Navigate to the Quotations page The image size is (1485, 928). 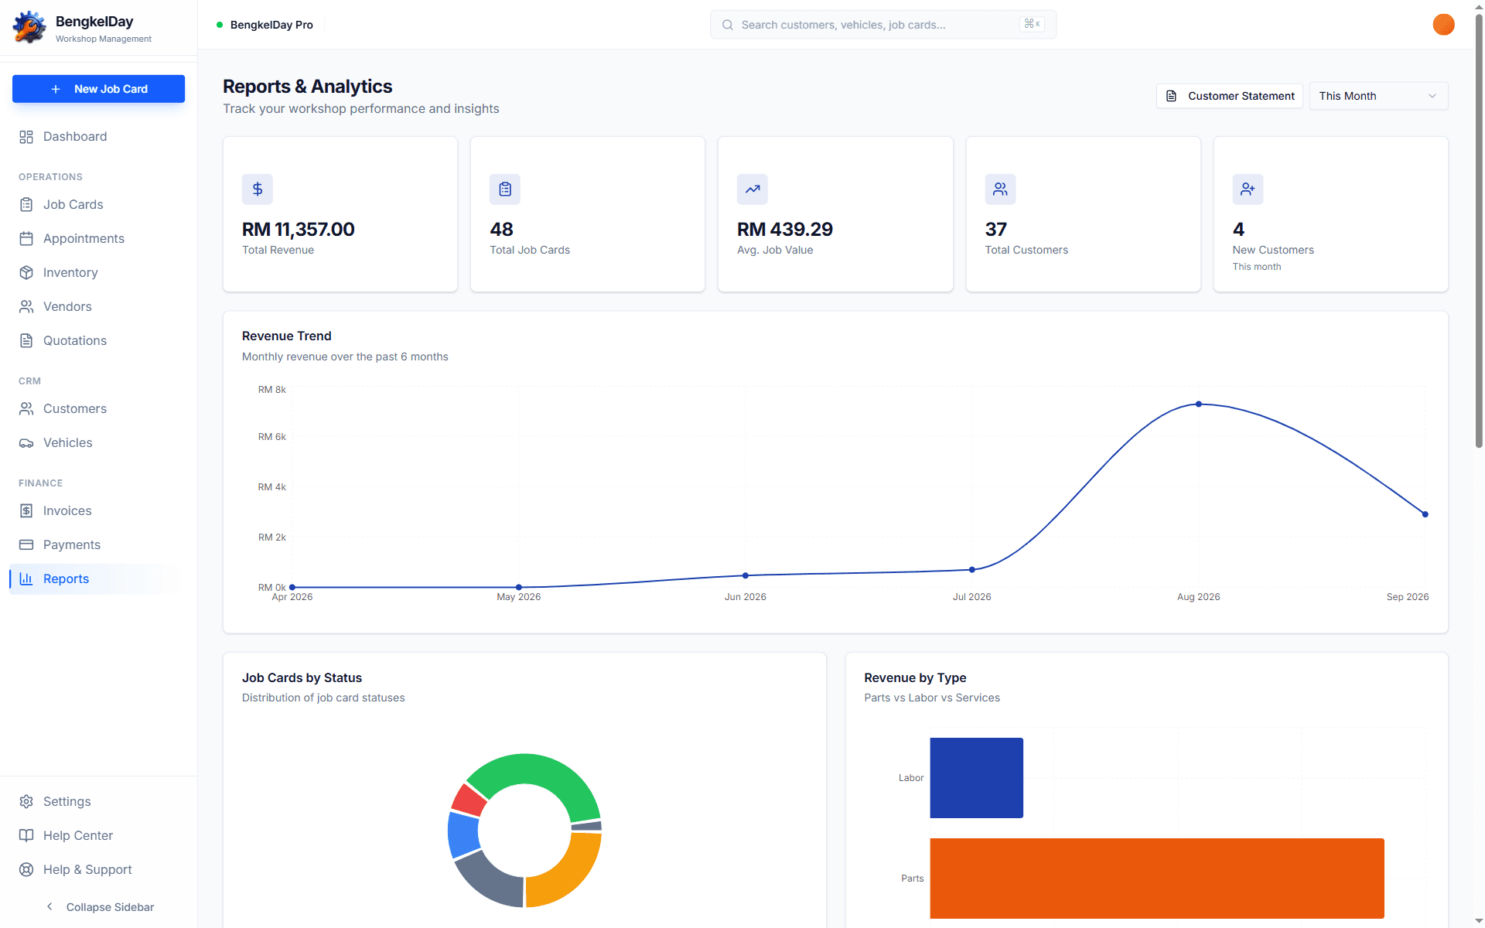[x=99, y=341]
